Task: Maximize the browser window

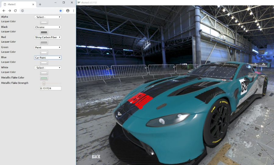Action: [x=64, y=2]
